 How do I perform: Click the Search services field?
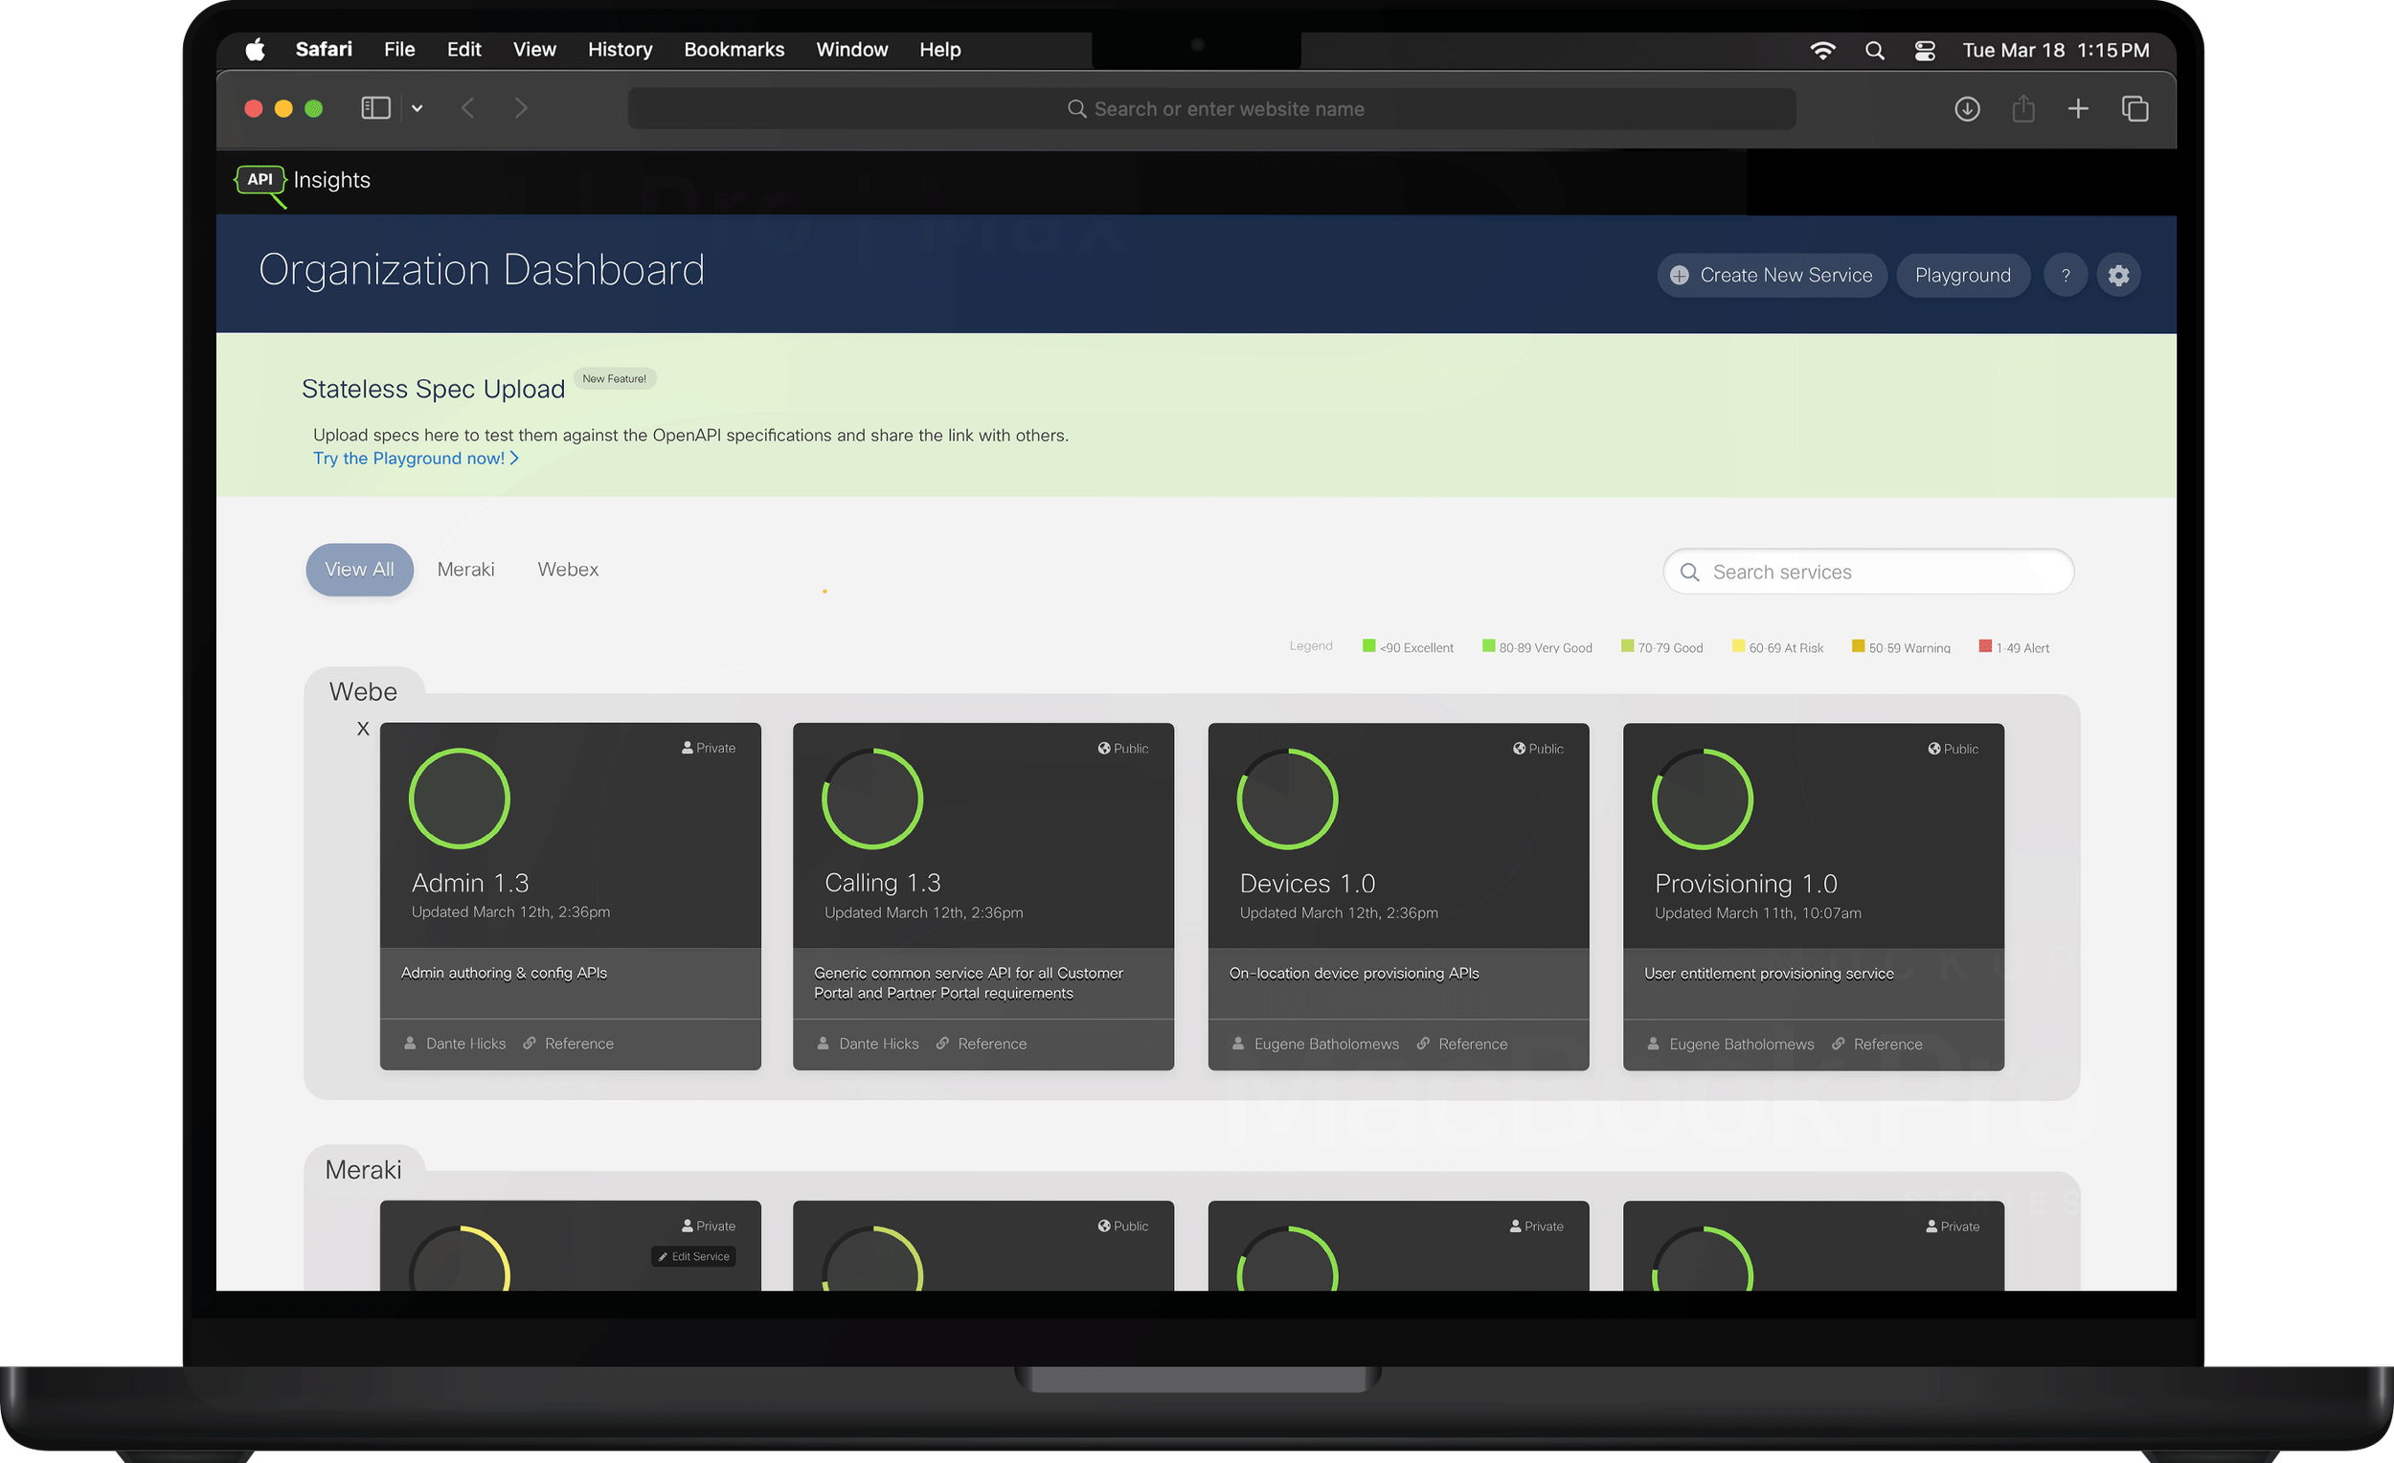pyautogui.click(x=1867, y=573)
